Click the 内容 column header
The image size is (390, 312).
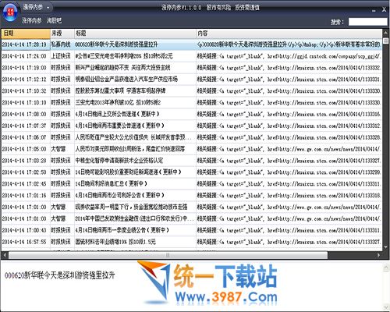(289, 34)
